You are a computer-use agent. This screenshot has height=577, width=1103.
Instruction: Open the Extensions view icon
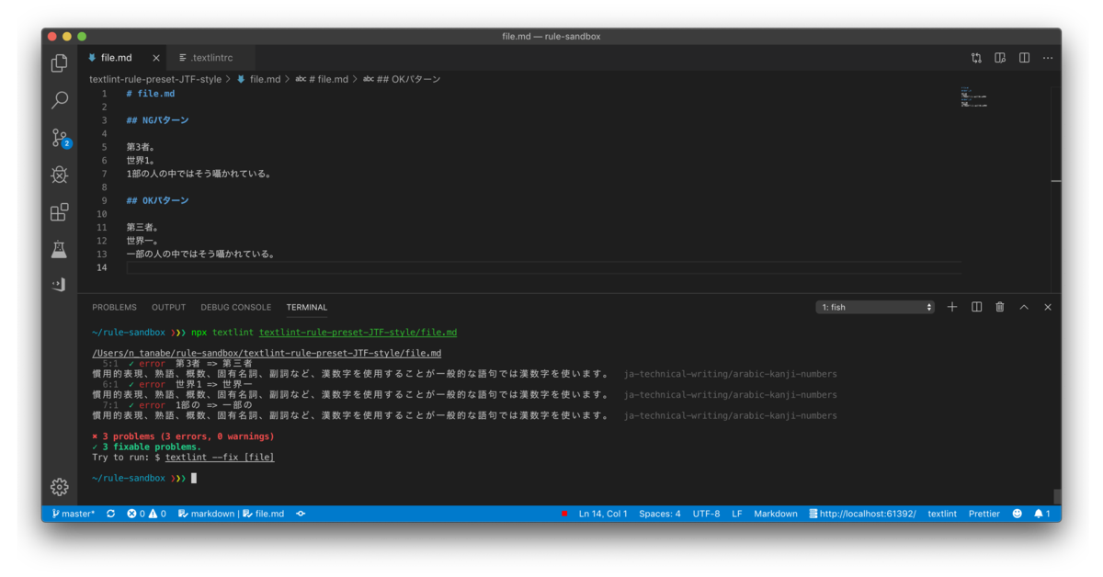[60, 212]
